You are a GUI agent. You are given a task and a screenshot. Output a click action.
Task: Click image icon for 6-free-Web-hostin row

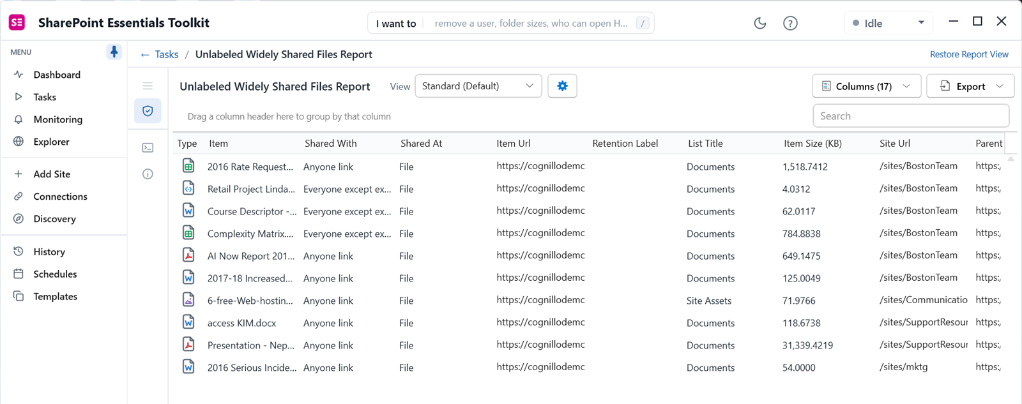coord(188,300)
